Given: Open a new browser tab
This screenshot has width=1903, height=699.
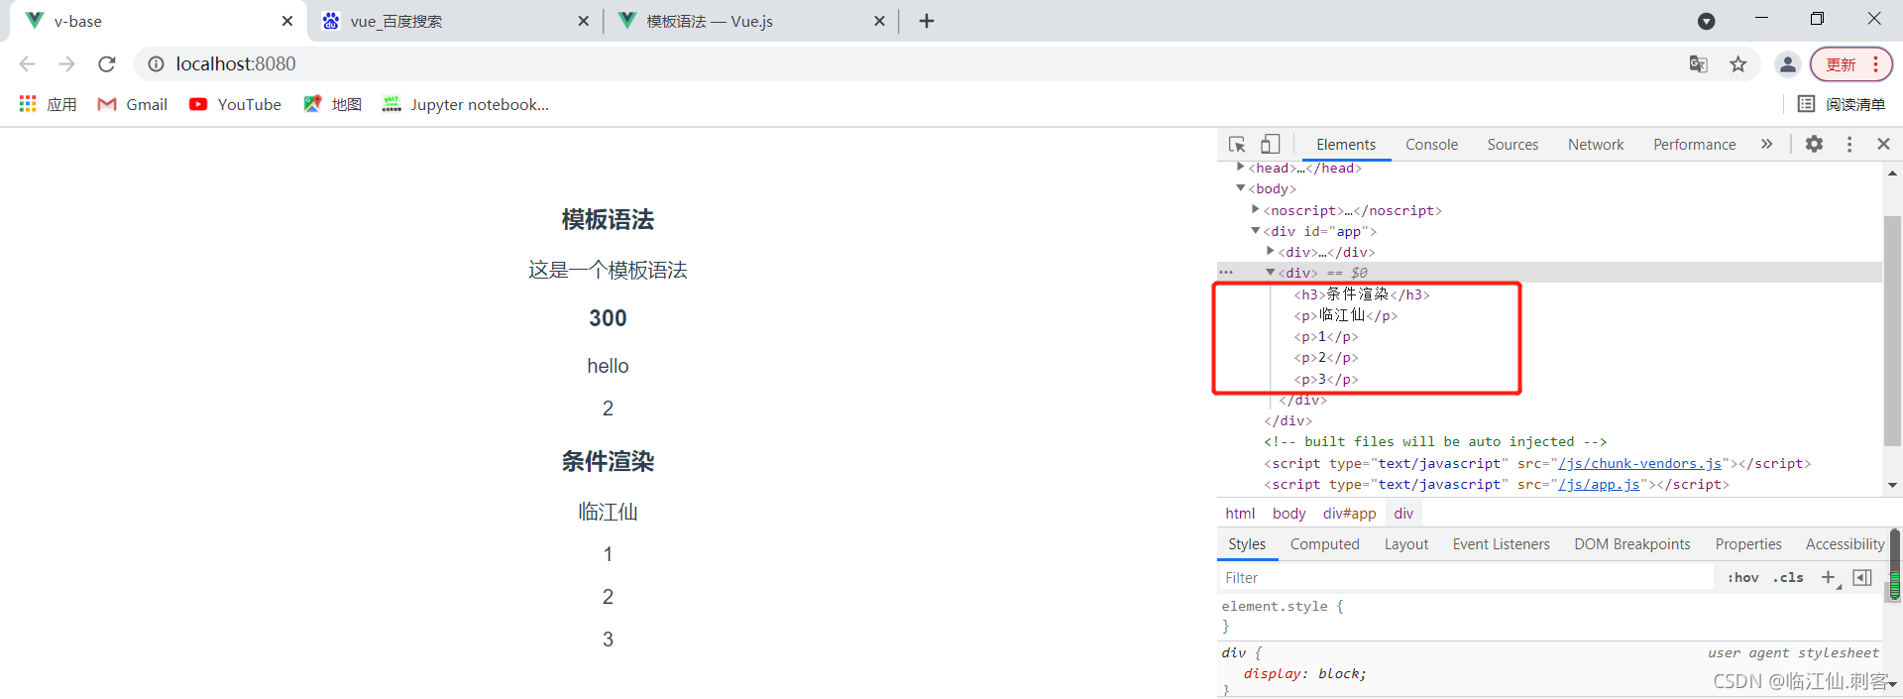Looking at the screenshot, I should [x=927, y=21].
